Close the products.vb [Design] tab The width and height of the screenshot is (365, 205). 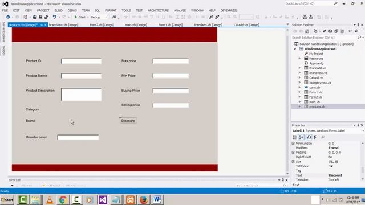coord(46,25)
